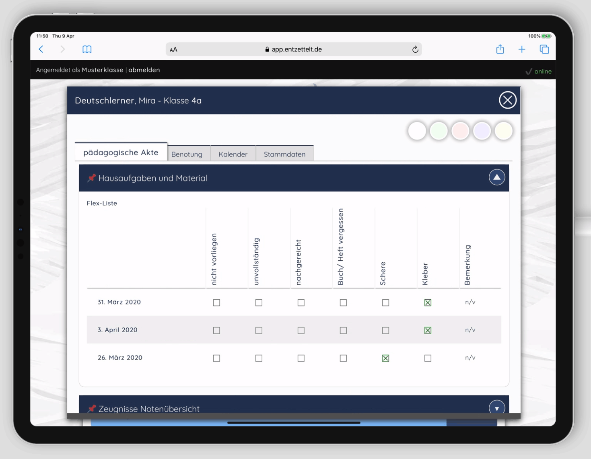Switch to the Benotung tab
Image resolution: width=591 pixels, height=459 pixels.
pos(187,154)
